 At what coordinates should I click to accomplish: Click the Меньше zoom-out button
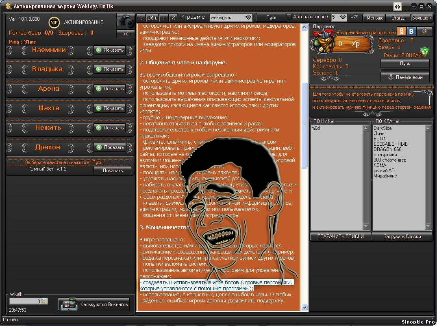pyautogui.click(x=374, y=18)
